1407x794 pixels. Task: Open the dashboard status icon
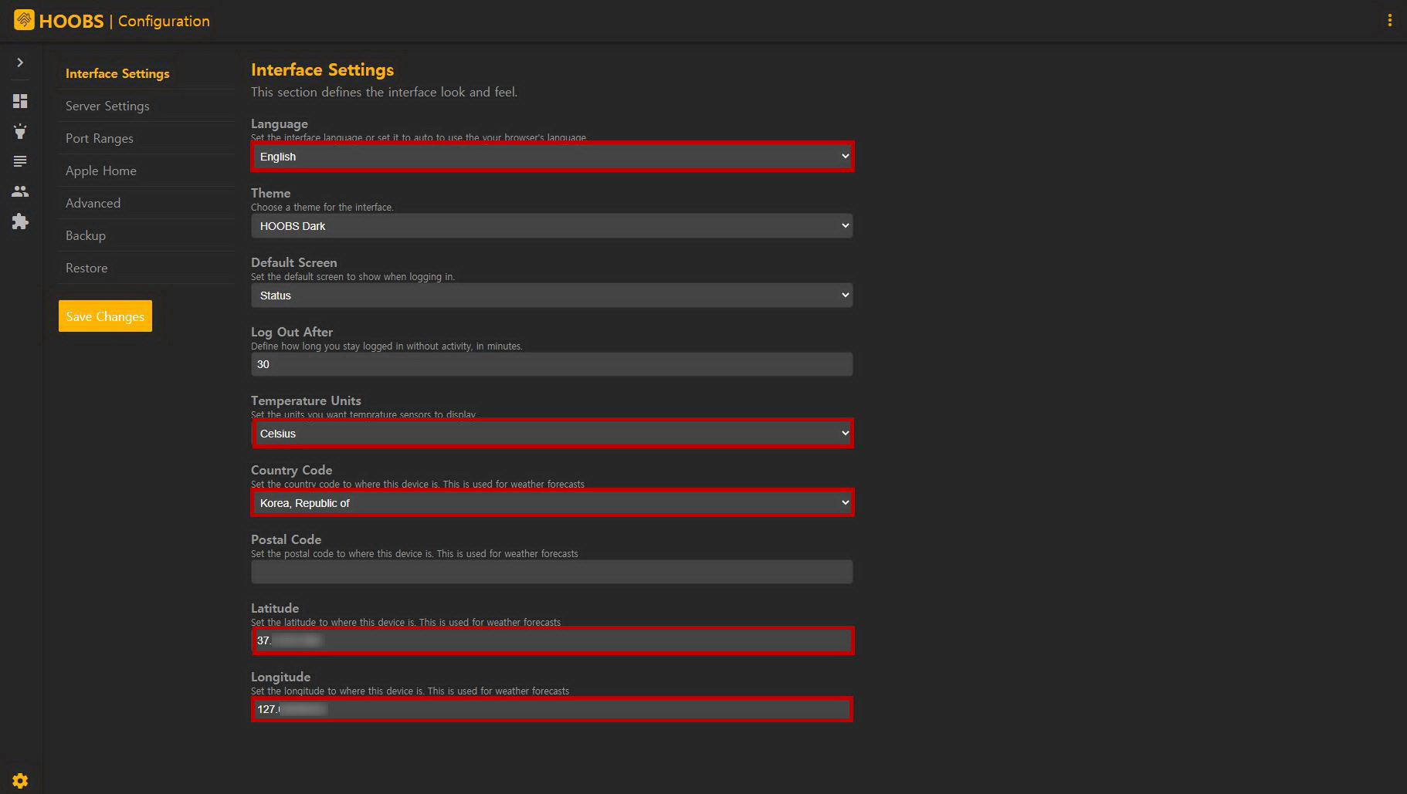tap(20, 101)
